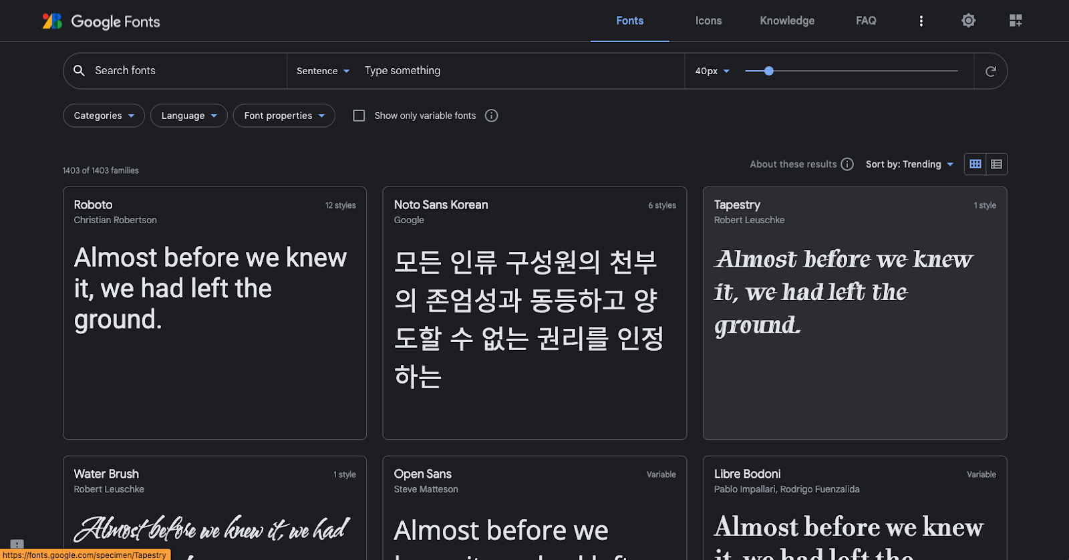
Task: Open the selected families grid-plus icon
Action: pyautogui.click(x=1016, y=21)
